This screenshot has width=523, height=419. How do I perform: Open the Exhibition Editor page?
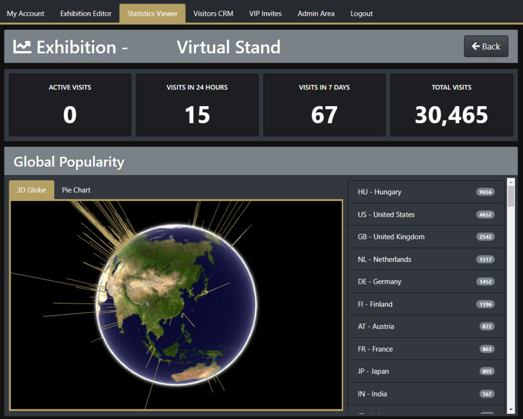[x=86, y=14]
